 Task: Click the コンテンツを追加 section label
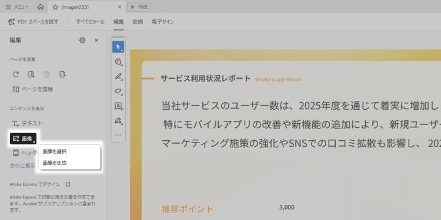coord(26,109)
